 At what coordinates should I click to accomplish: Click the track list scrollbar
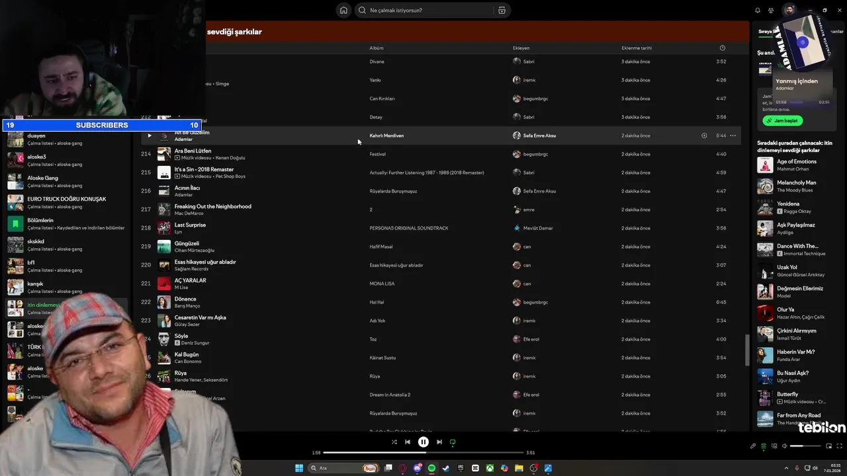click(x=748, y=350)
